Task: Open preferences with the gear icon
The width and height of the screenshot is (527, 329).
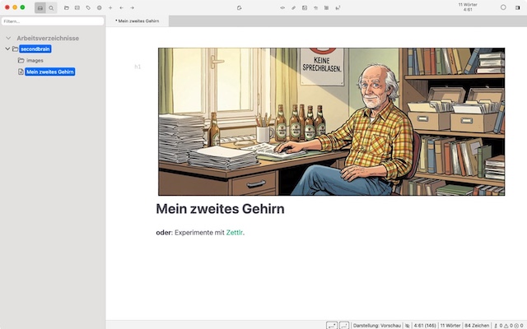Action: [x=99, y=7]
